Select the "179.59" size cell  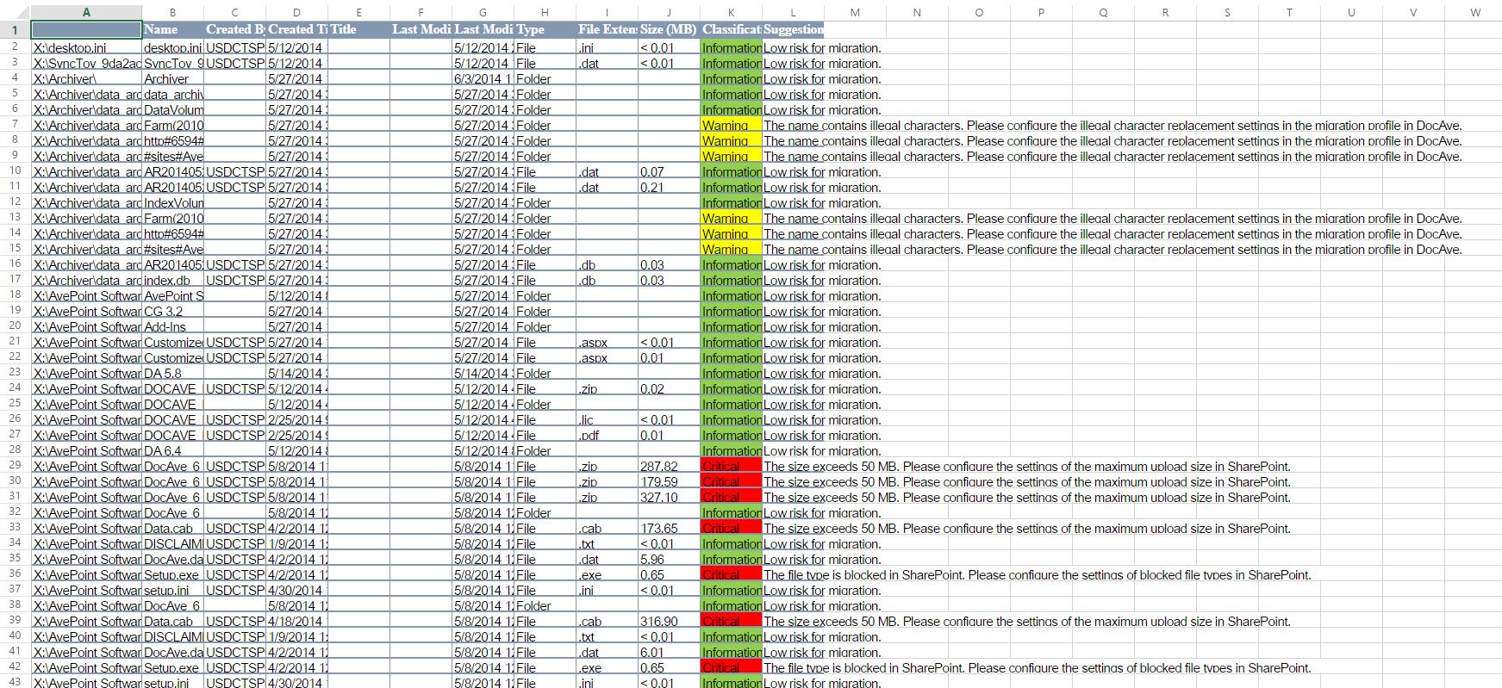coord(670,481)
